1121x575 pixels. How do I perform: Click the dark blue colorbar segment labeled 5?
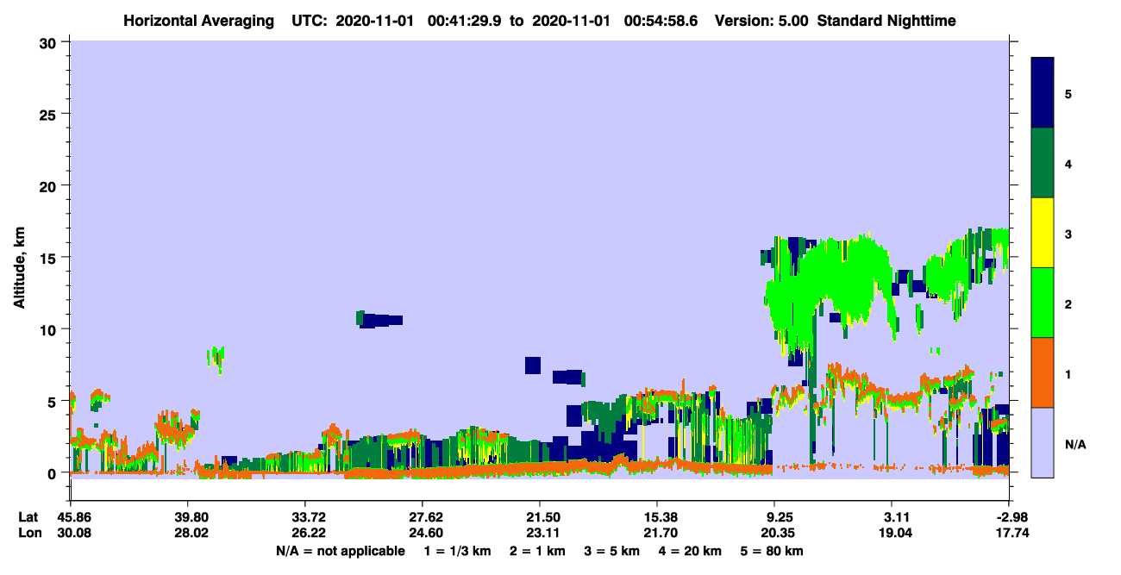click(x=1043, y=93)
